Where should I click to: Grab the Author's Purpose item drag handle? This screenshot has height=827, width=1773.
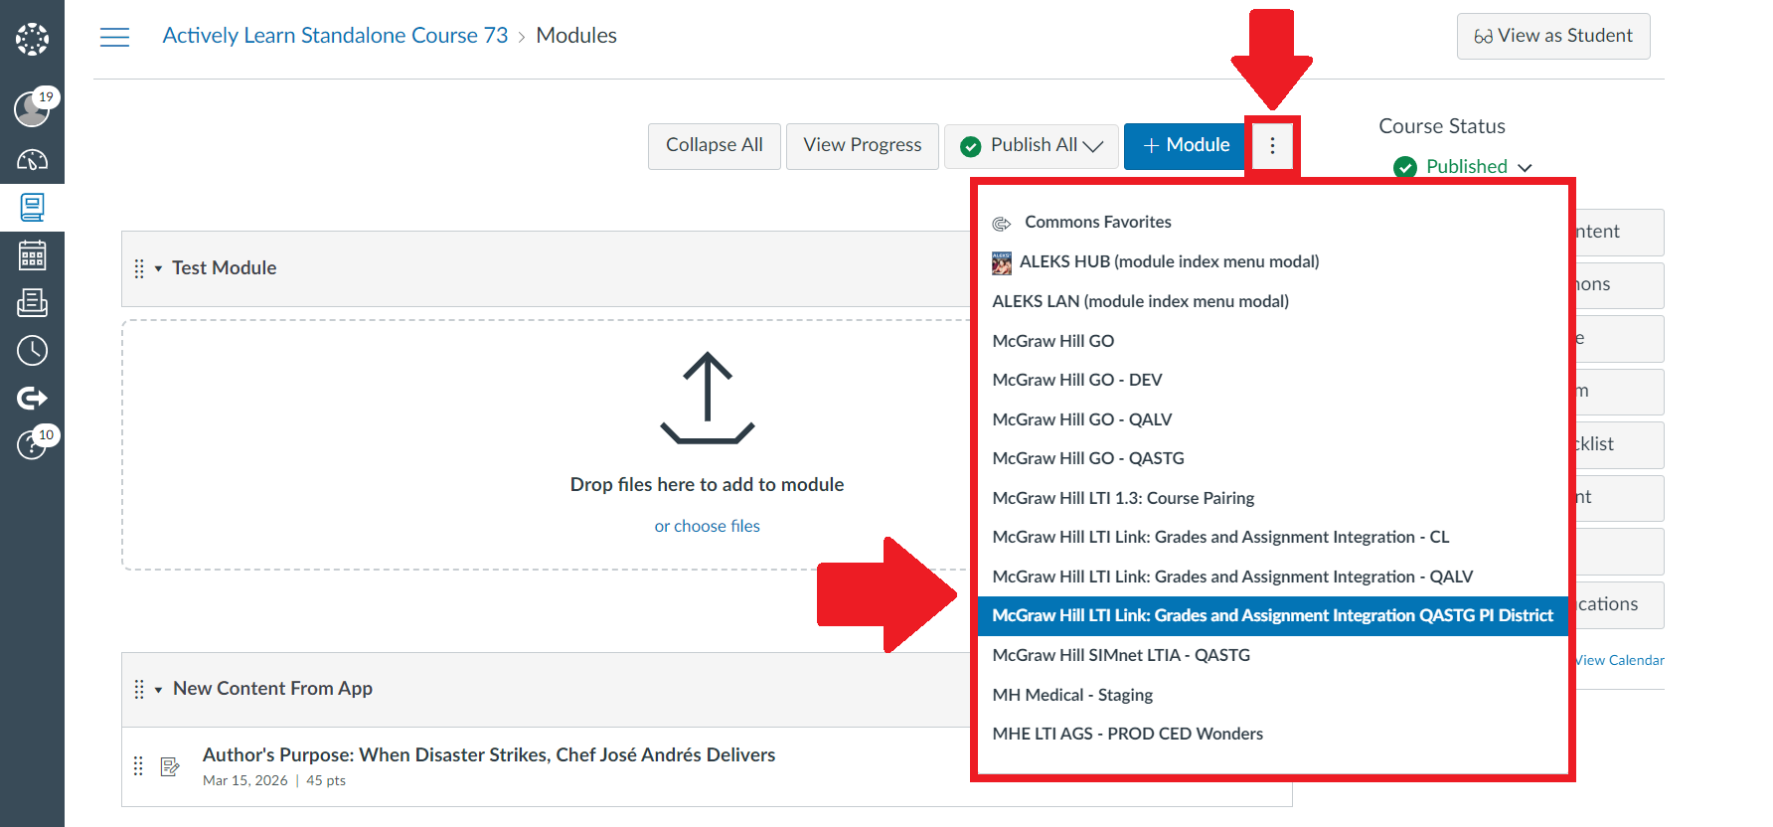tap(138, 765)
